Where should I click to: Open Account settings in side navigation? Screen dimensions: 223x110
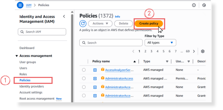pos(31,92)
